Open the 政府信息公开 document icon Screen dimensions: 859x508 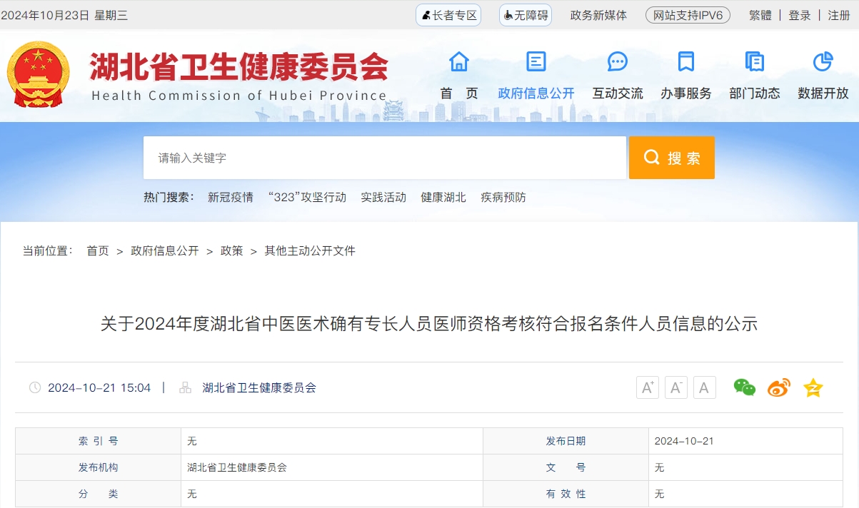(536, 62)
